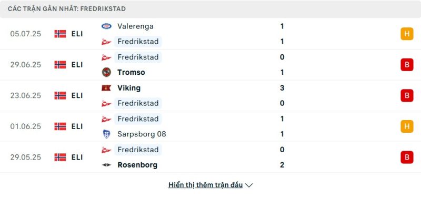Click orange H badge for Sarpsborg 08 match
Image resolution: width=421 pixels, height=197 pixels.
click(407, 126)
